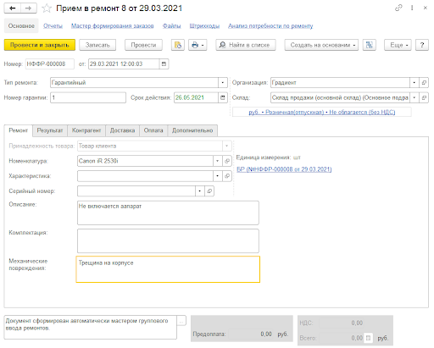Open document movements report icon
The height and width of the screenshot is (348, 434).
(x=178, y=45)
